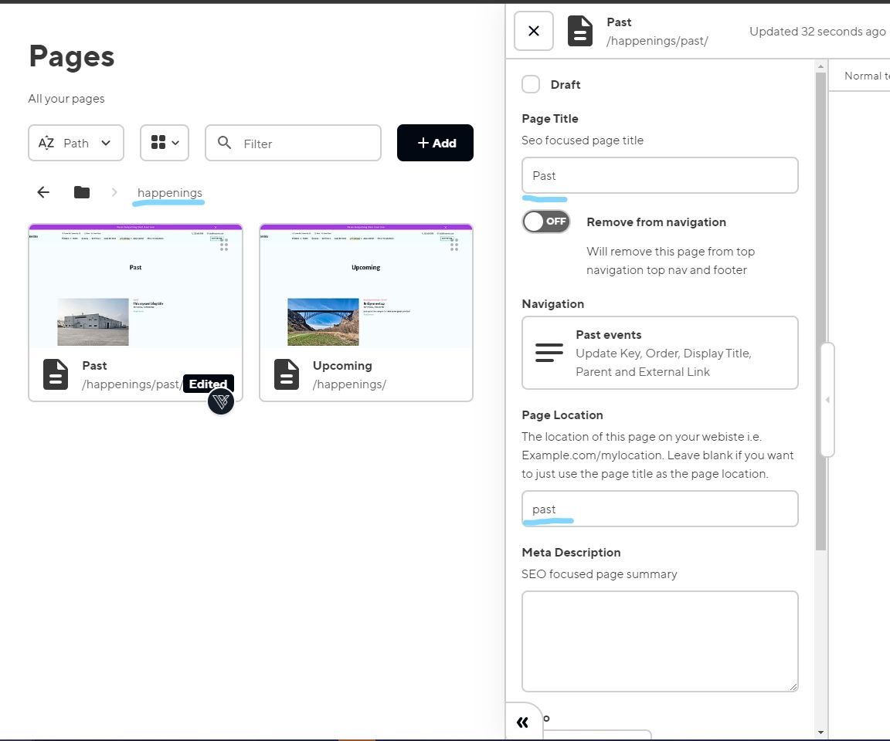Click the Add page button
Screen dimensions: 890x741
coord(435,143)
